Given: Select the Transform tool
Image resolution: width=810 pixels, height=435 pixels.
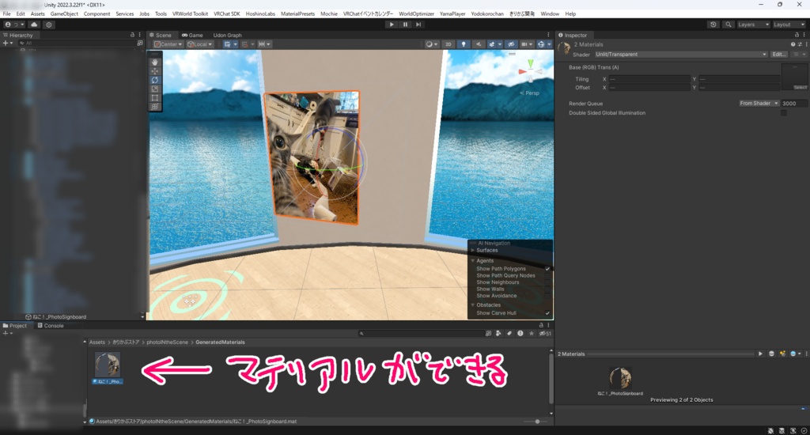Looking at the screenshot, I should [x=154, y=107].
